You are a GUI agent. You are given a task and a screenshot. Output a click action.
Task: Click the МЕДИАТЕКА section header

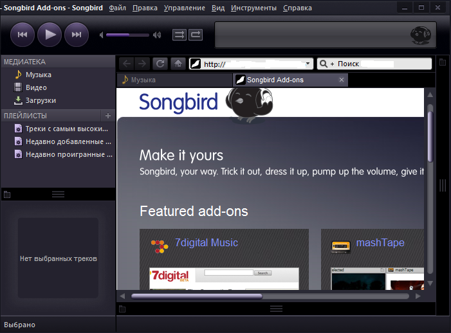[x=59, y=62]
